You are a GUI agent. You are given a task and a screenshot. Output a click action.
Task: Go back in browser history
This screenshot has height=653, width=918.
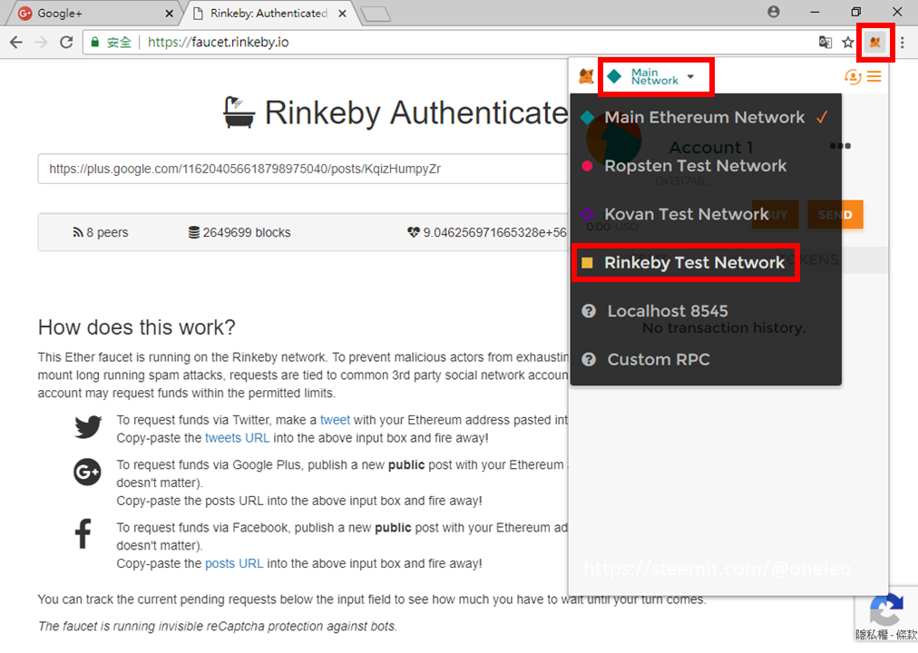pos(16,42)
